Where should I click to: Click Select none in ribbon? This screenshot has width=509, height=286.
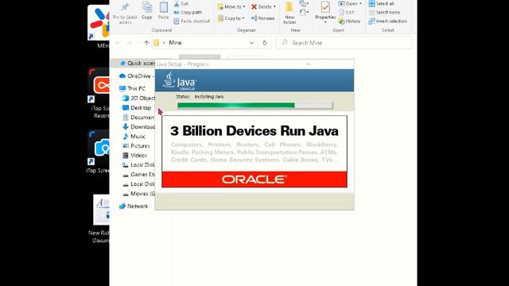click(384, 13)
